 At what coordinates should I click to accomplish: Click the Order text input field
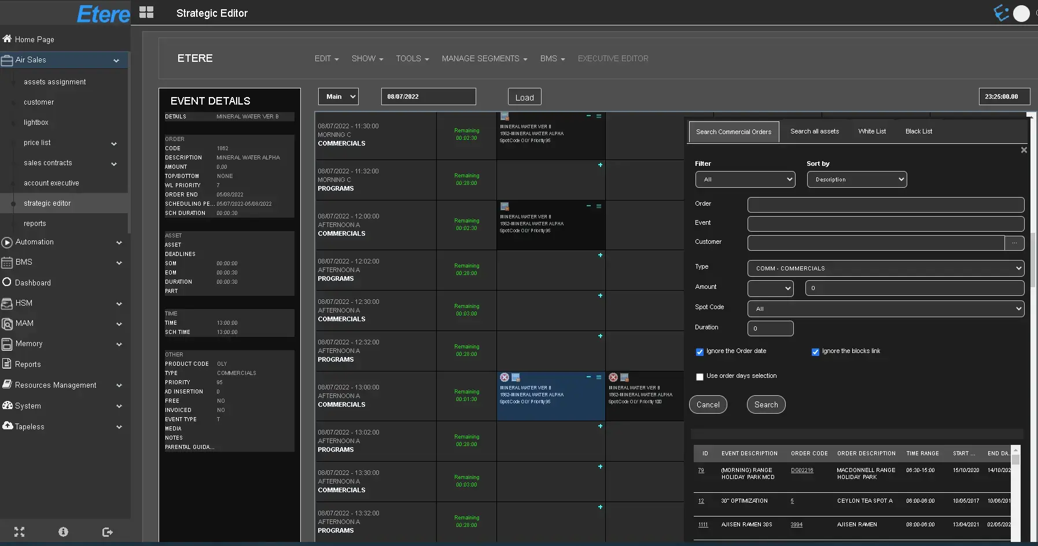[885, 205]
